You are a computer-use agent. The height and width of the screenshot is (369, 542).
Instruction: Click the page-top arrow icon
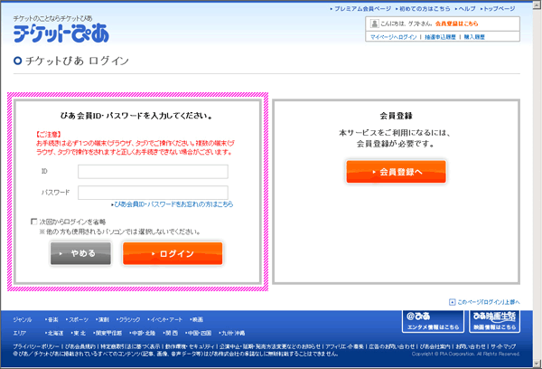(x=453, y=302)
